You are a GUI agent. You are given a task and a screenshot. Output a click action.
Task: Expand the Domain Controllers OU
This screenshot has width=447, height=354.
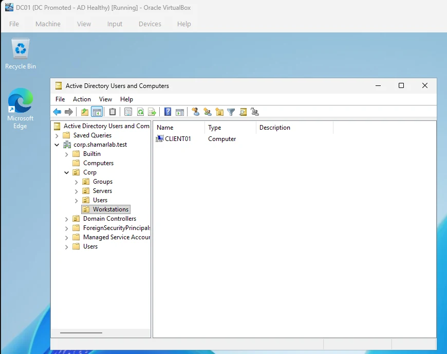tap(66, 219)
